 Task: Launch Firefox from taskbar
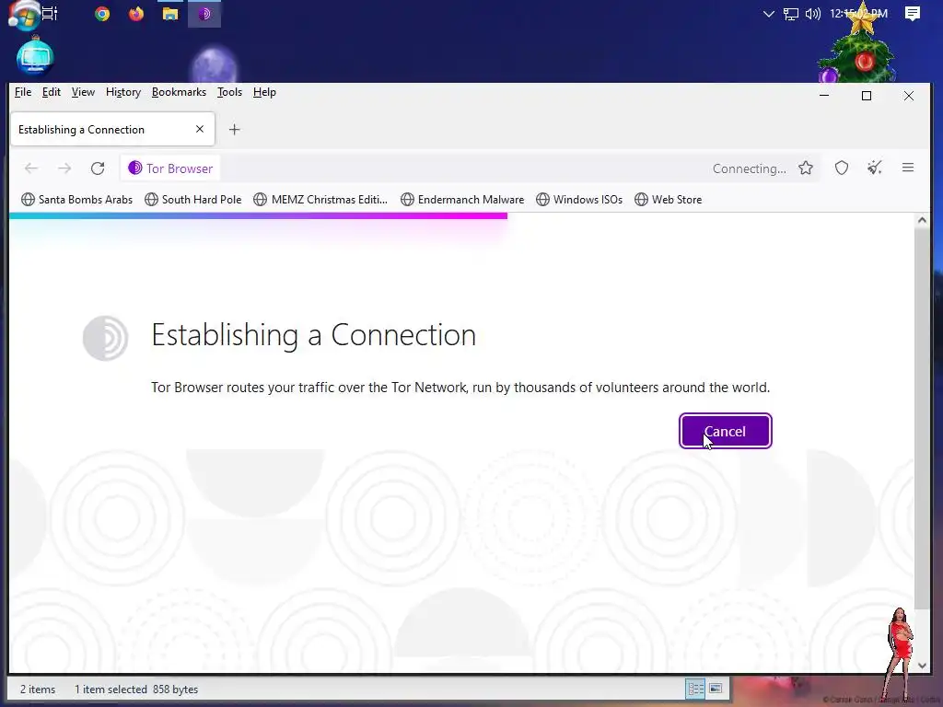coord(136,14)
